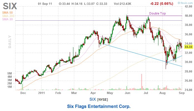Click the 'Double Top' pattern label
Screen dimensions: 194x111
[x=157, y=13]
